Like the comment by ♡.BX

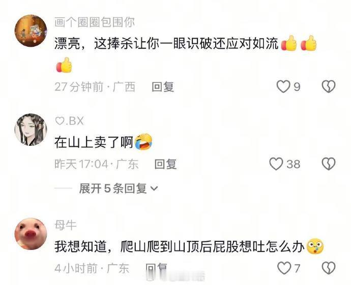pos(276,164)
